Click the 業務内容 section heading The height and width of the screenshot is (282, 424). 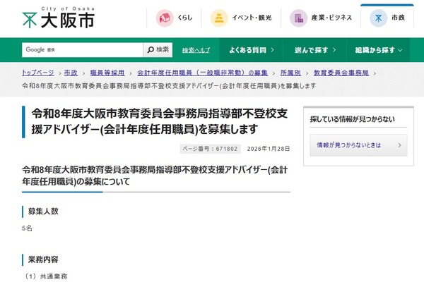click(x=43, y=259)
